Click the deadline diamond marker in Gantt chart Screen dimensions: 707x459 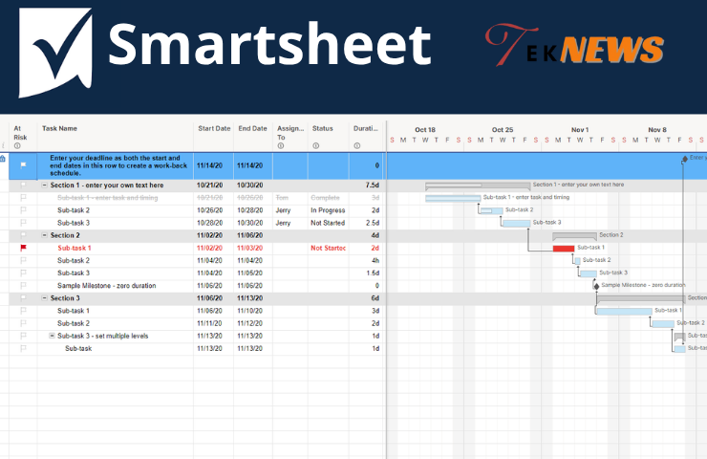point(684,159)
